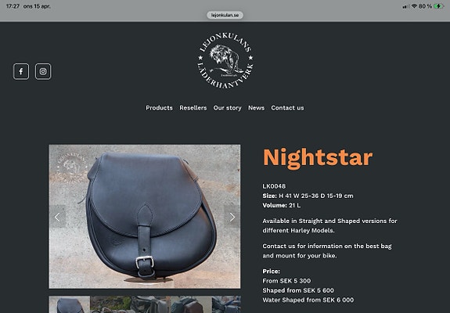Select the third gallery thumbnail
This screenshot has height=313, width=450.
point(151,304)
